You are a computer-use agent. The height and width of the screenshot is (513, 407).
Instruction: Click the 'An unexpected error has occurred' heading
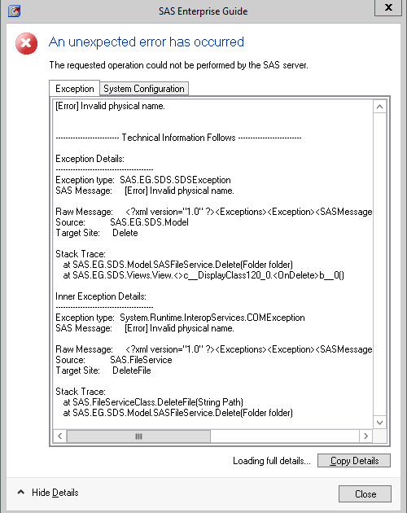[x=147, y=42]
